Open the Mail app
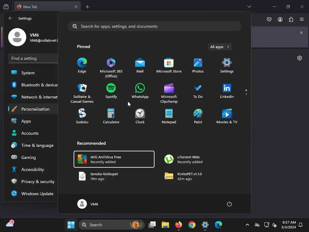Viewport: 309px width, 232px height. click(x=140, y=66)
